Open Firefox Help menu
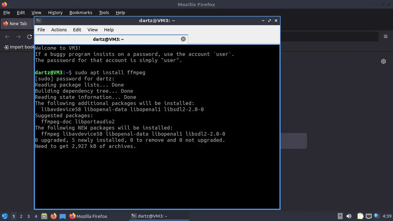 pos(120,13)
